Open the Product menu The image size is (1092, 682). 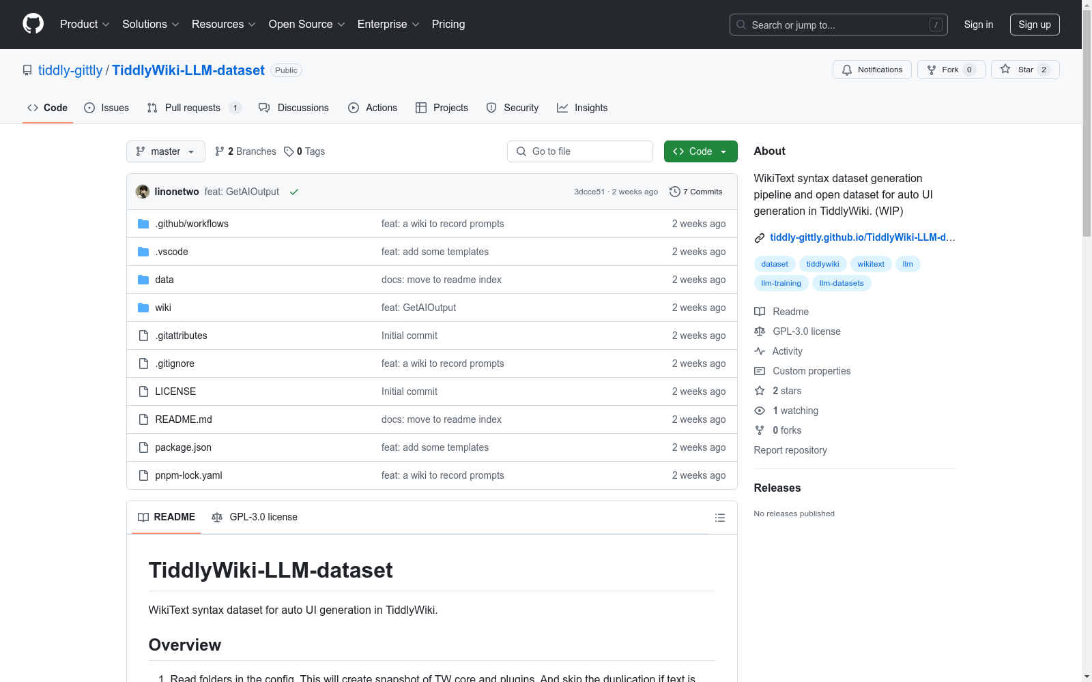click(x=85, y=24)
